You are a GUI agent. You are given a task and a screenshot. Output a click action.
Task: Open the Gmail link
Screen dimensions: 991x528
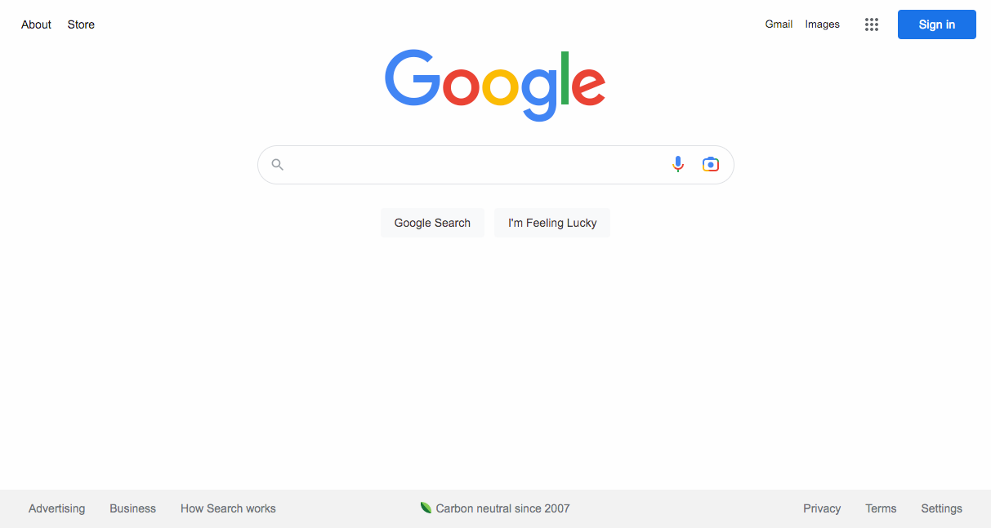(x=779, y=24)
